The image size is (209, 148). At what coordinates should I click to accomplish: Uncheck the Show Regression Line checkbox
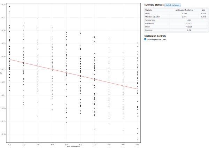pyautogui.click(x=146, y=39)
